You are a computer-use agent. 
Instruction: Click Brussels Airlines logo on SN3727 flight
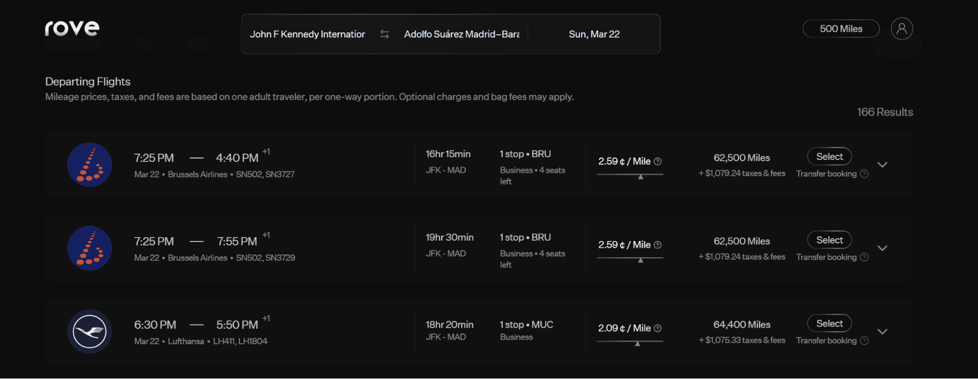[x=90, y=165]
